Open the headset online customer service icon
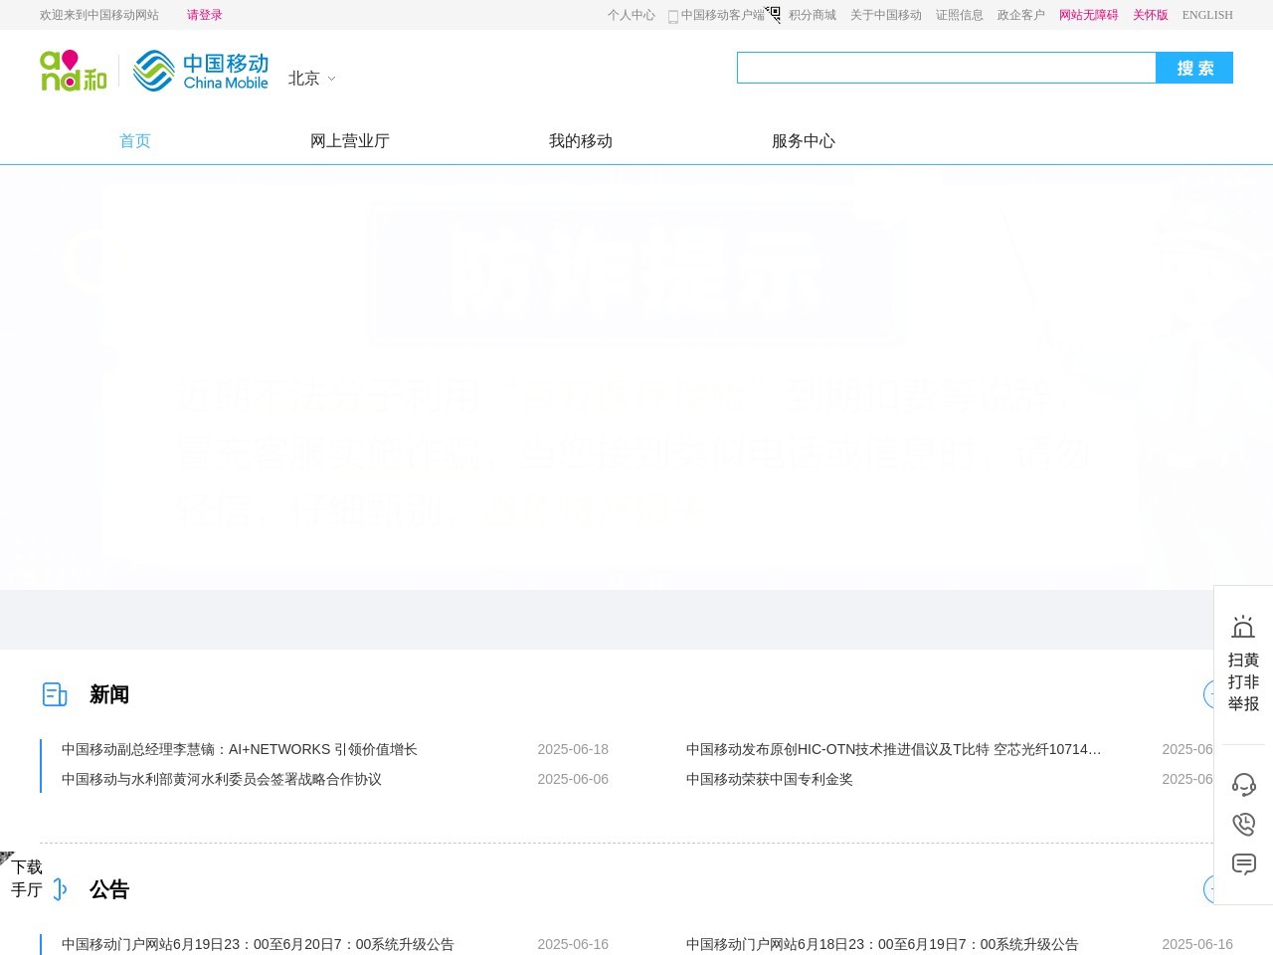 pos(1243,784)
